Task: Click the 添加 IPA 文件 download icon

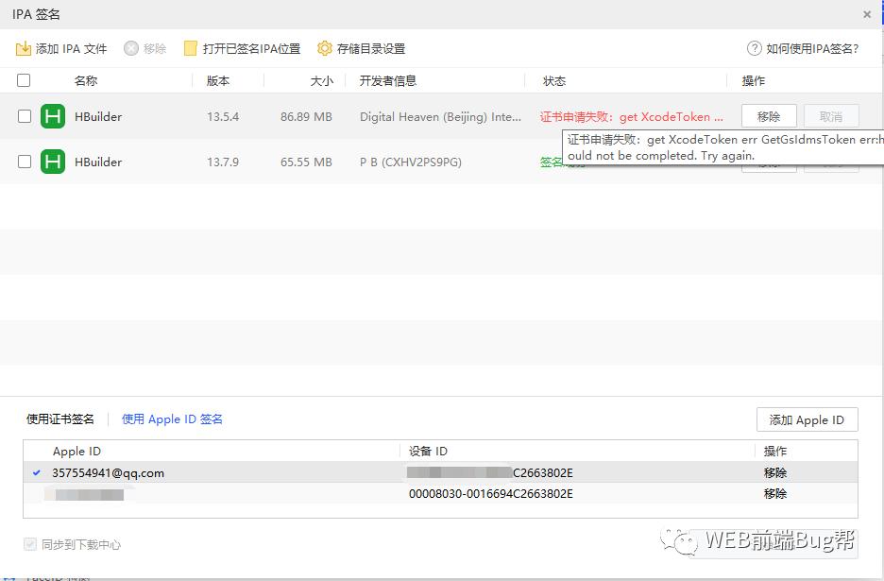Action: coord(22,48)
